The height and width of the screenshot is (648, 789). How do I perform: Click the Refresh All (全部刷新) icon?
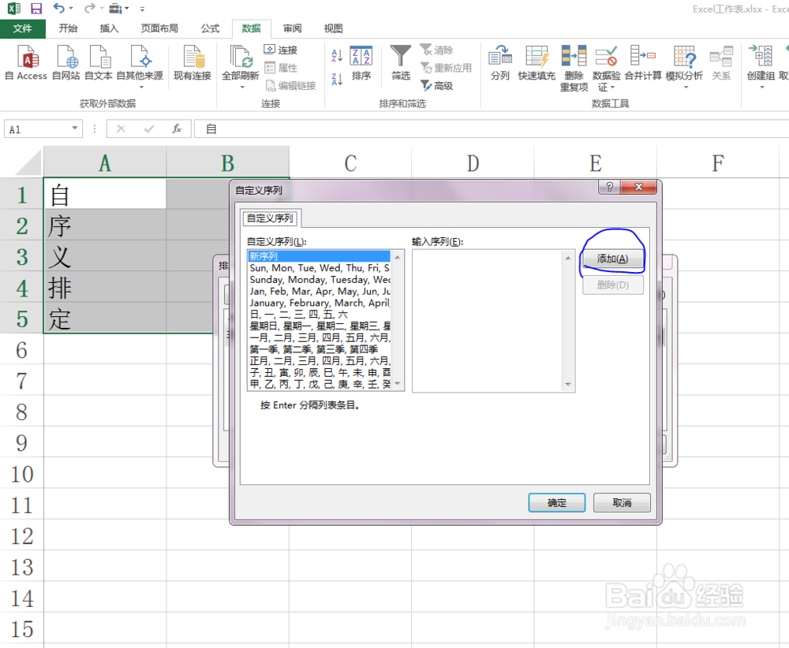(241, 56)
